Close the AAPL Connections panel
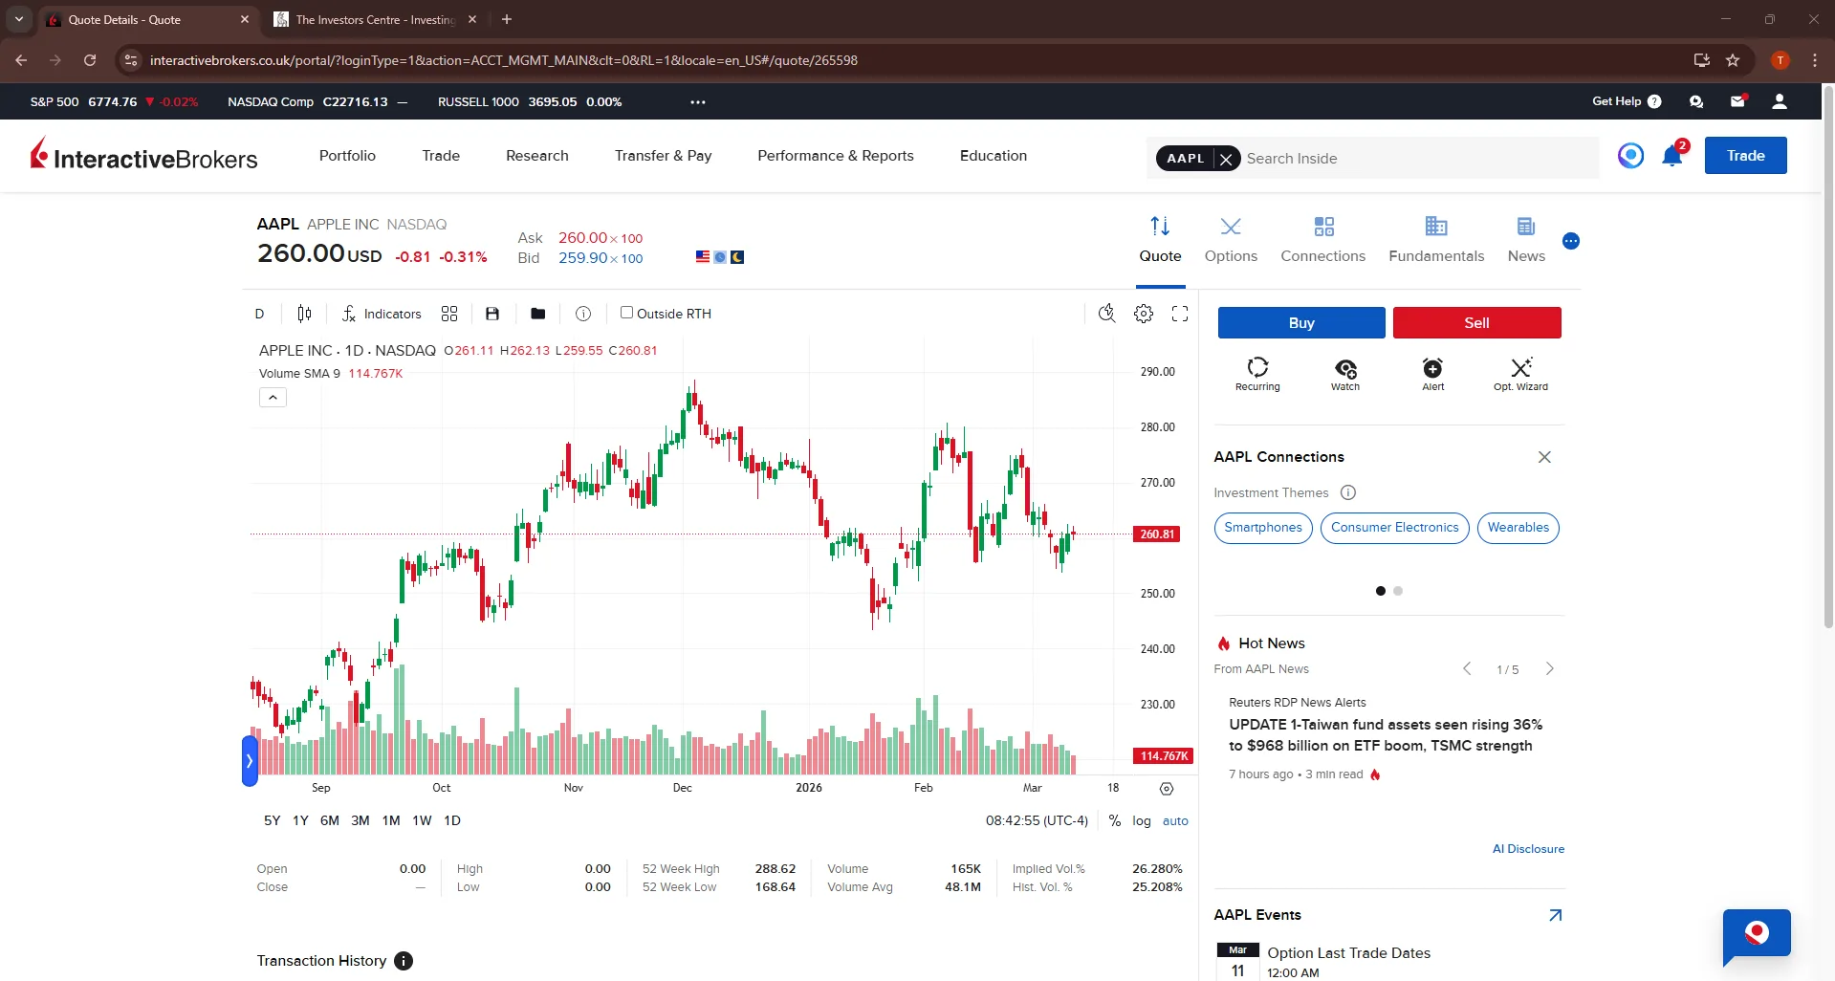The image size is (1835, 981). pyautogui.click(x=1544, y=457)
